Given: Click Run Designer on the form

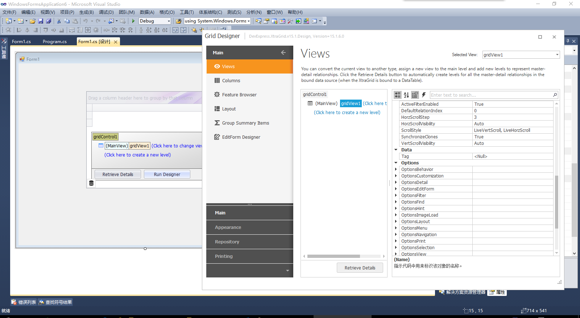Looking at the screenshot, I should (x=167, y=175).
